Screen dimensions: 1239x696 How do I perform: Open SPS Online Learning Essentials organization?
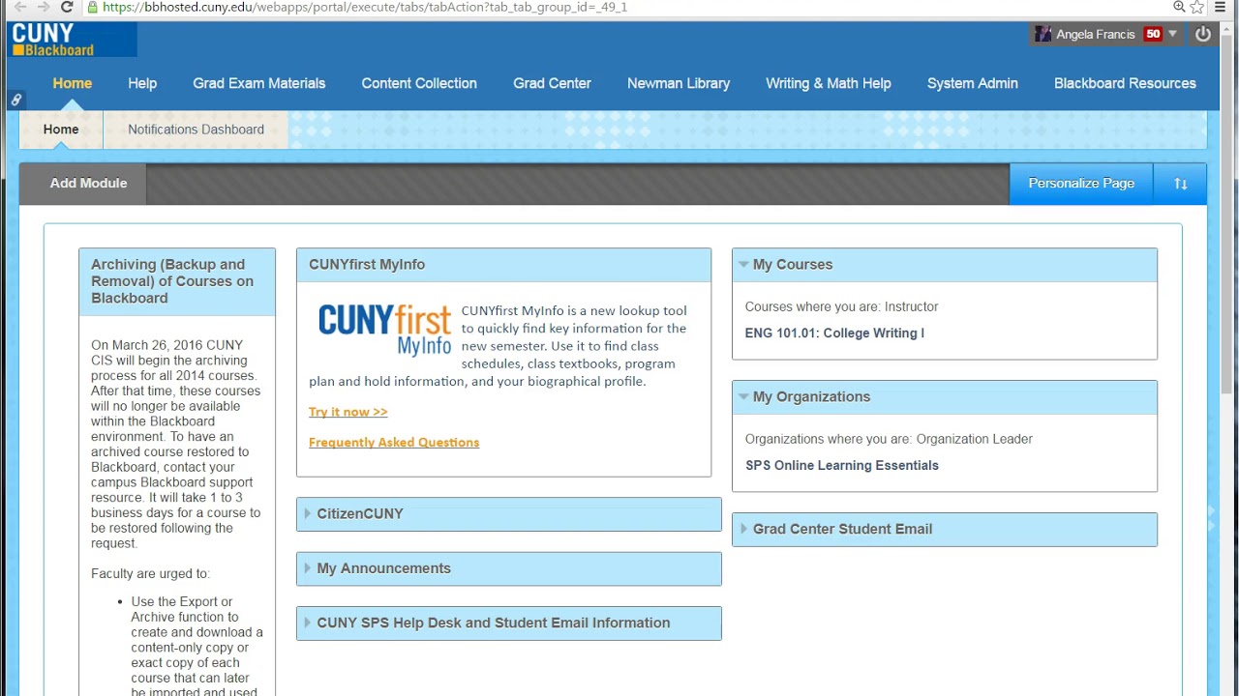point(842,466)
